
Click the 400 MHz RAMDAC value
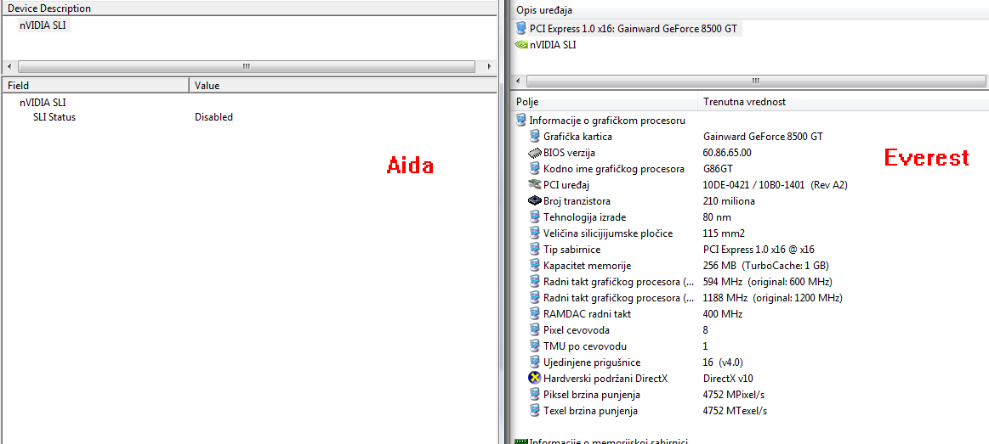click(722, 314)
